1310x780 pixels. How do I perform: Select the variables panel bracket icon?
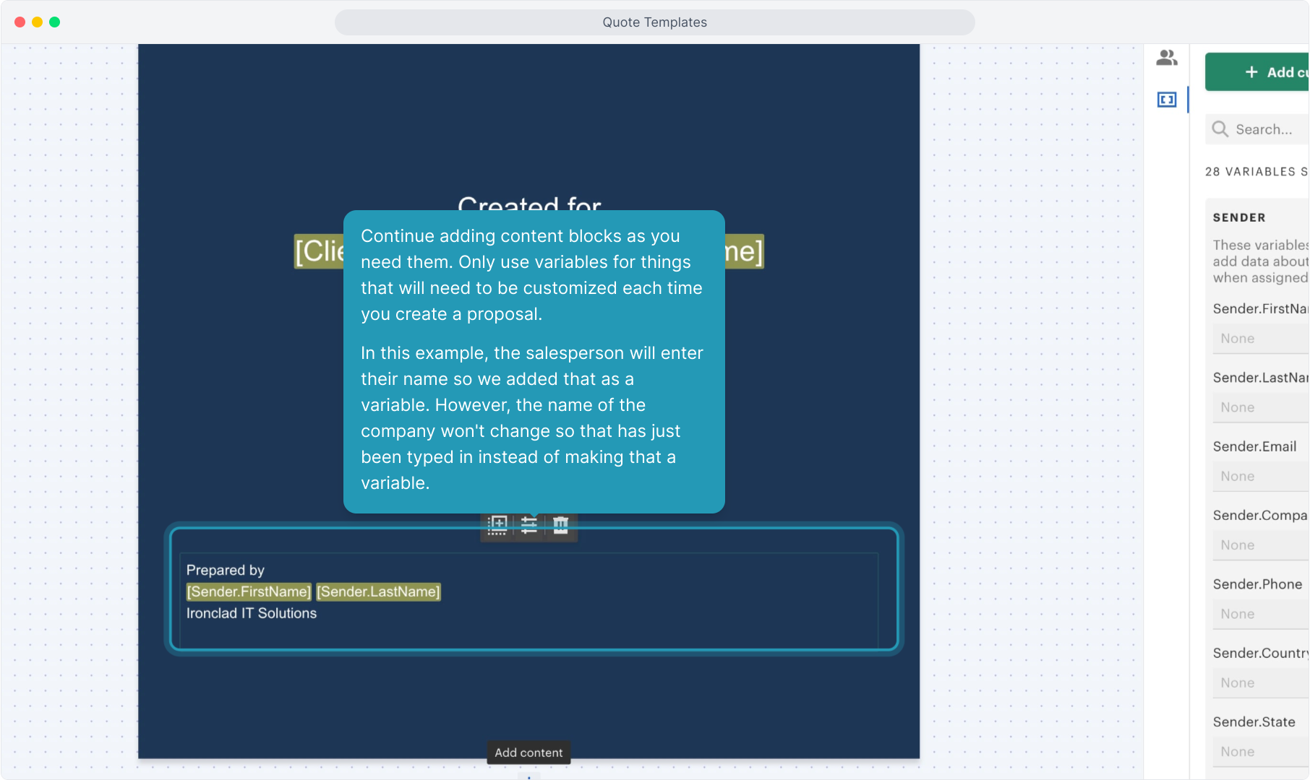coord(1167,100)
